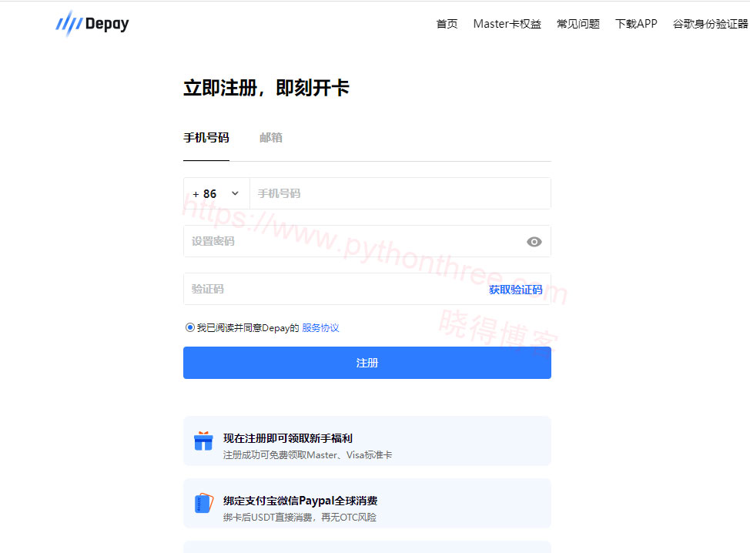This screenshot has width=750, height=553.
Task: Switch to the 手机号码 tab
Action: 206,138
